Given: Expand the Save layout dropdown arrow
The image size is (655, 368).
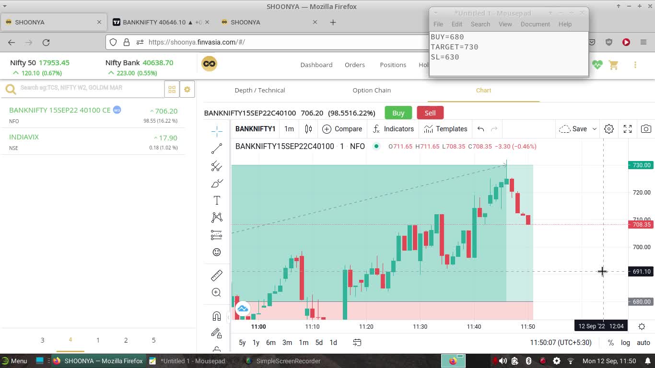Looking at the screenshot, I should pos(595,129).
